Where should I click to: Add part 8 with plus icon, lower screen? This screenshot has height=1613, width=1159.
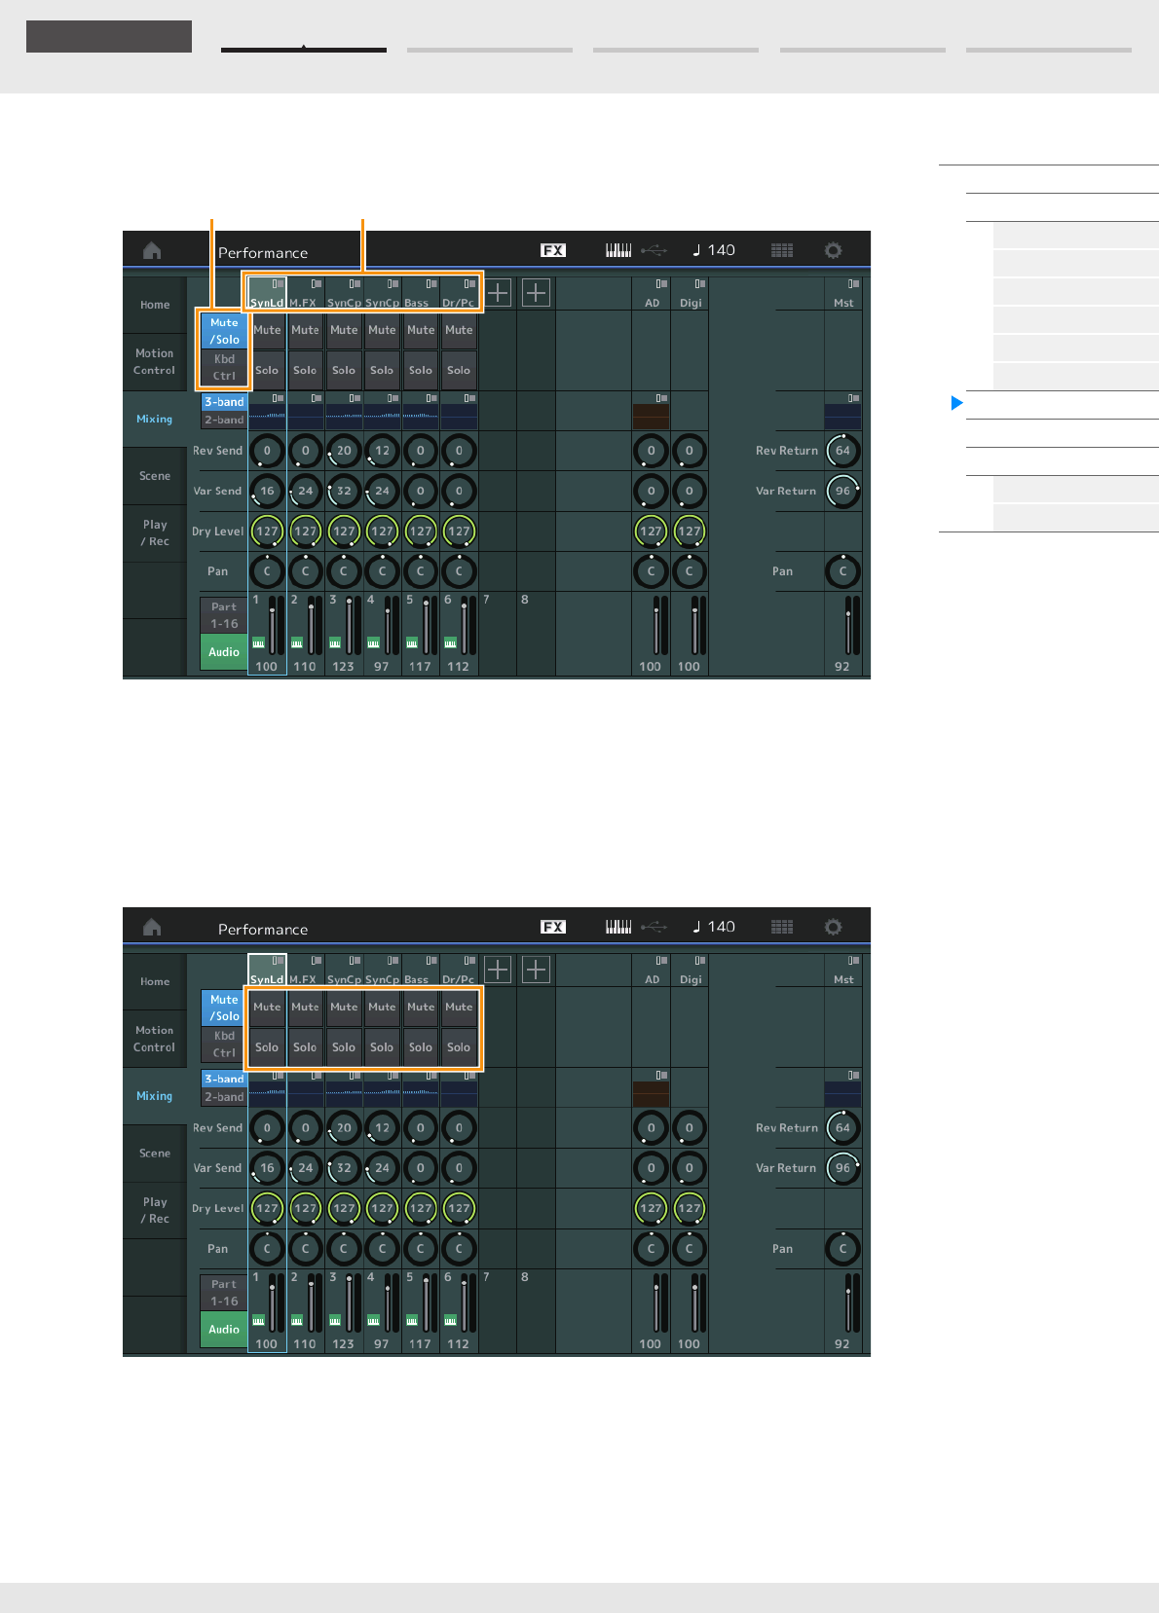(x=537, y=970)
